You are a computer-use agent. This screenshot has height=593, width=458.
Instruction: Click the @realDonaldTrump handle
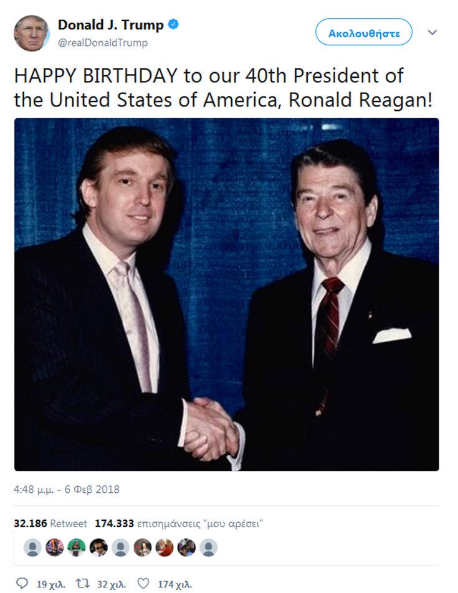[x=103, y=43]
